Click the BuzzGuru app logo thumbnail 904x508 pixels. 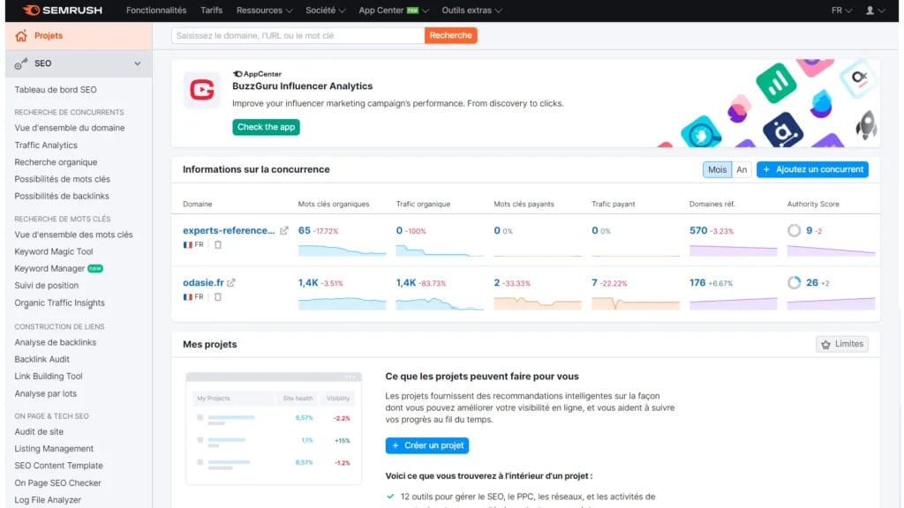point(201,90)
